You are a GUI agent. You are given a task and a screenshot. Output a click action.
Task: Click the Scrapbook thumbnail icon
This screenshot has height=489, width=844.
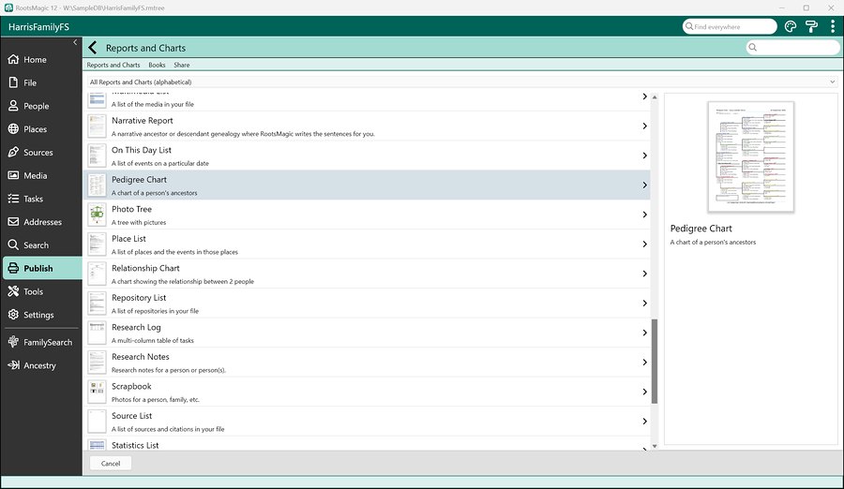coord(97,392)
